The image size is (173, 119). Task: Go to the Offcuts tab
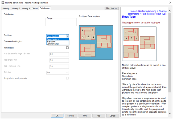(35, 9)
